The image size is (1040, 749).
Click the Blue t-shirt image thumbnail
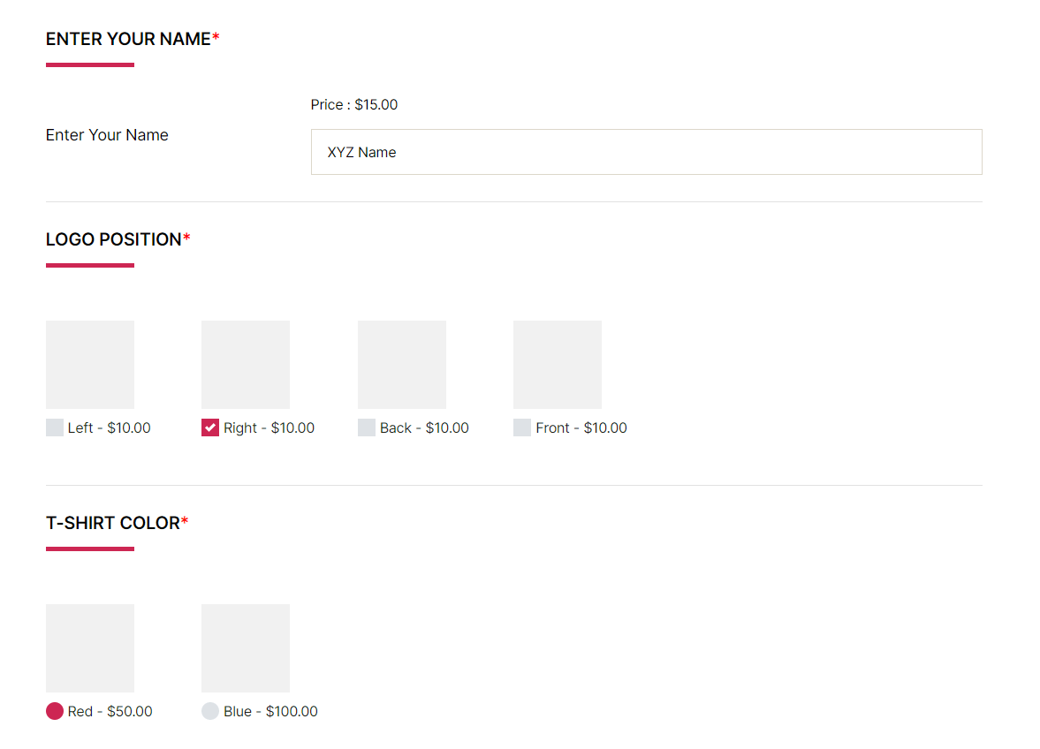click(246, 648)
